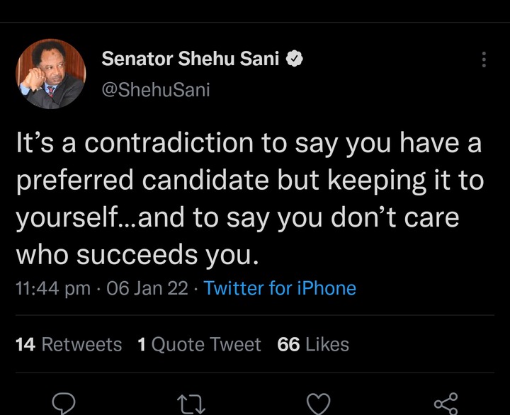Viewport: 510px width, 415px height.
Task: Click the verified badge beside the name
Action: tap(294, 59)
